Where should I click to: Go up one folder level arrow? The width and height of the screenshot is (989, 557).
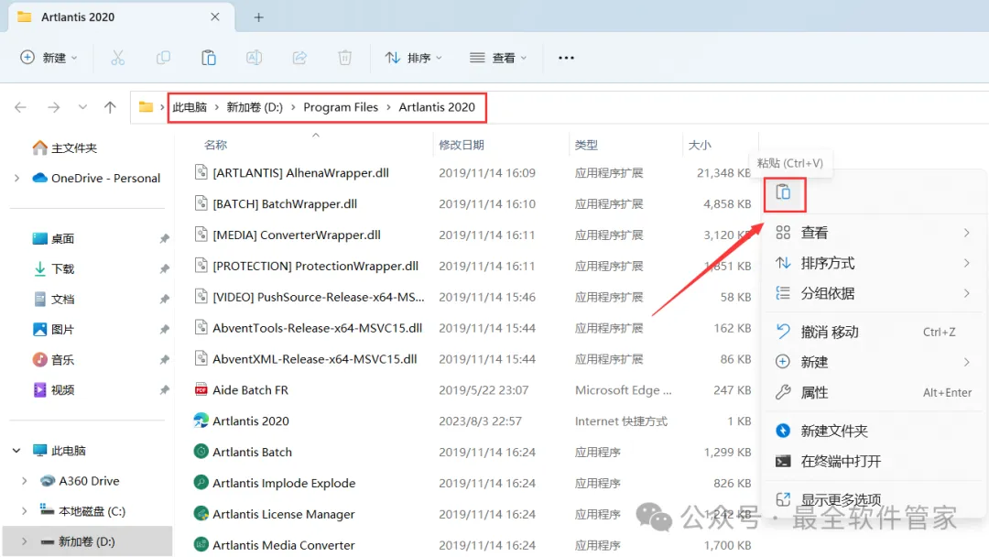[x=111, y=107]
